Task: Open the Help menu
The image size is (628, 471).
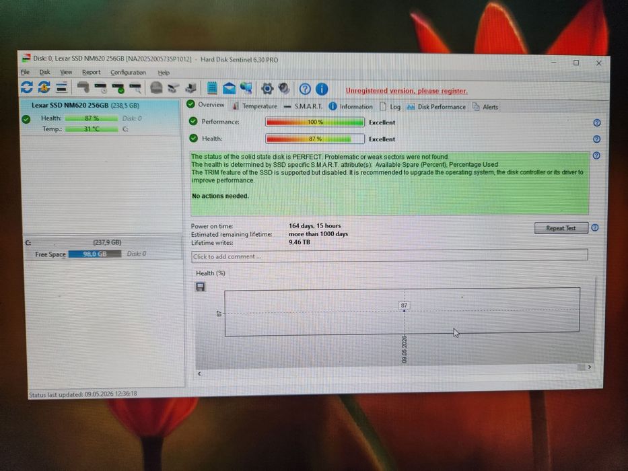Action: pyautogui.click(x=164, y=73)
